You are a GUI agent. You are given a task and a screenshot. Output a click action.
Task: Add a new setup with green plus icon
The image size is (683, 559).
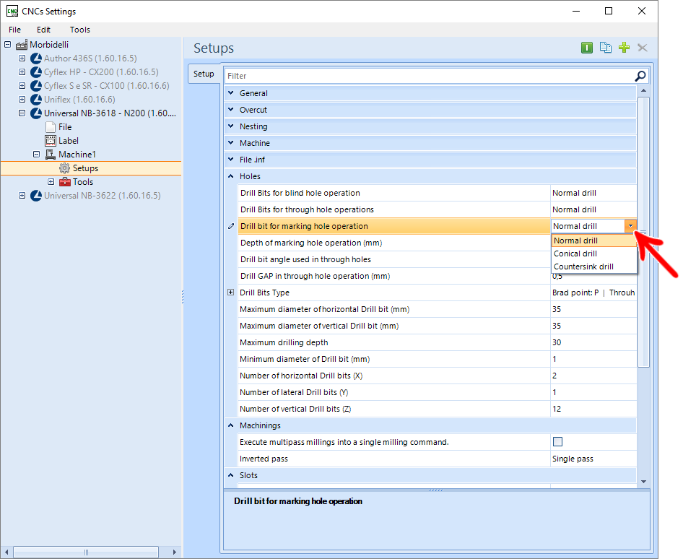point(625,48)
